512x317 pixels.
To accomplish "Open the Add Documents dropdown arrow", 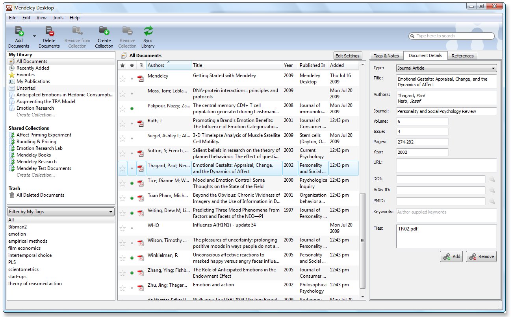I will click(34, 36).
